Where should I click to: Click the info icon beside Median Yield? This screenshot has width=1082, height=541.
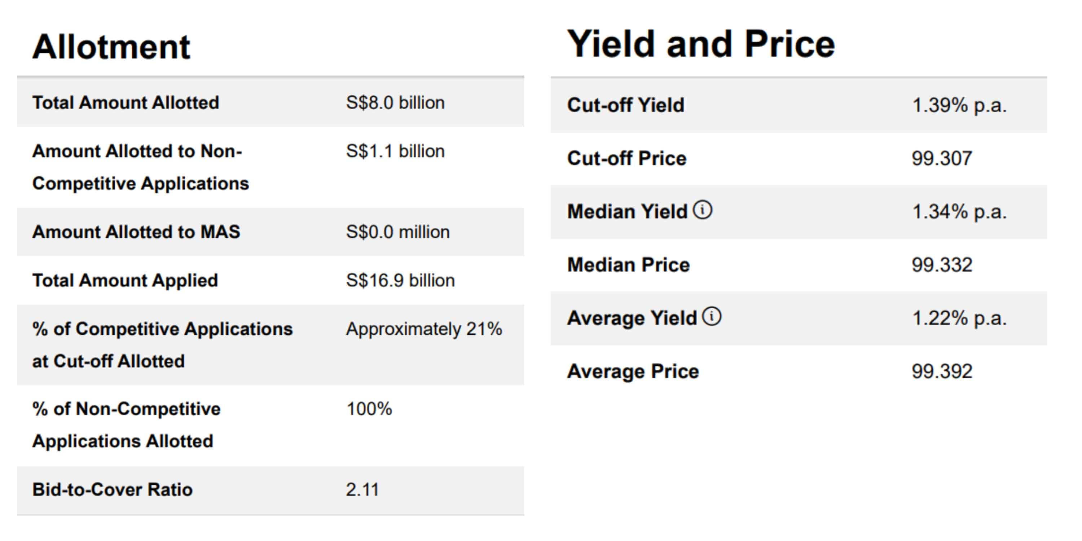pyautogui.click(x=702, y=210)
